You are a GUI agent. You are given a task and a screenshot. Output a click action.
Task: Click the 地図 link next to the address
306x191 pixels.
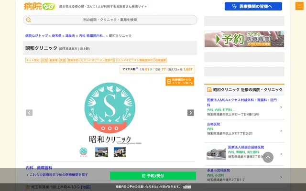click(x=86, y=187)
